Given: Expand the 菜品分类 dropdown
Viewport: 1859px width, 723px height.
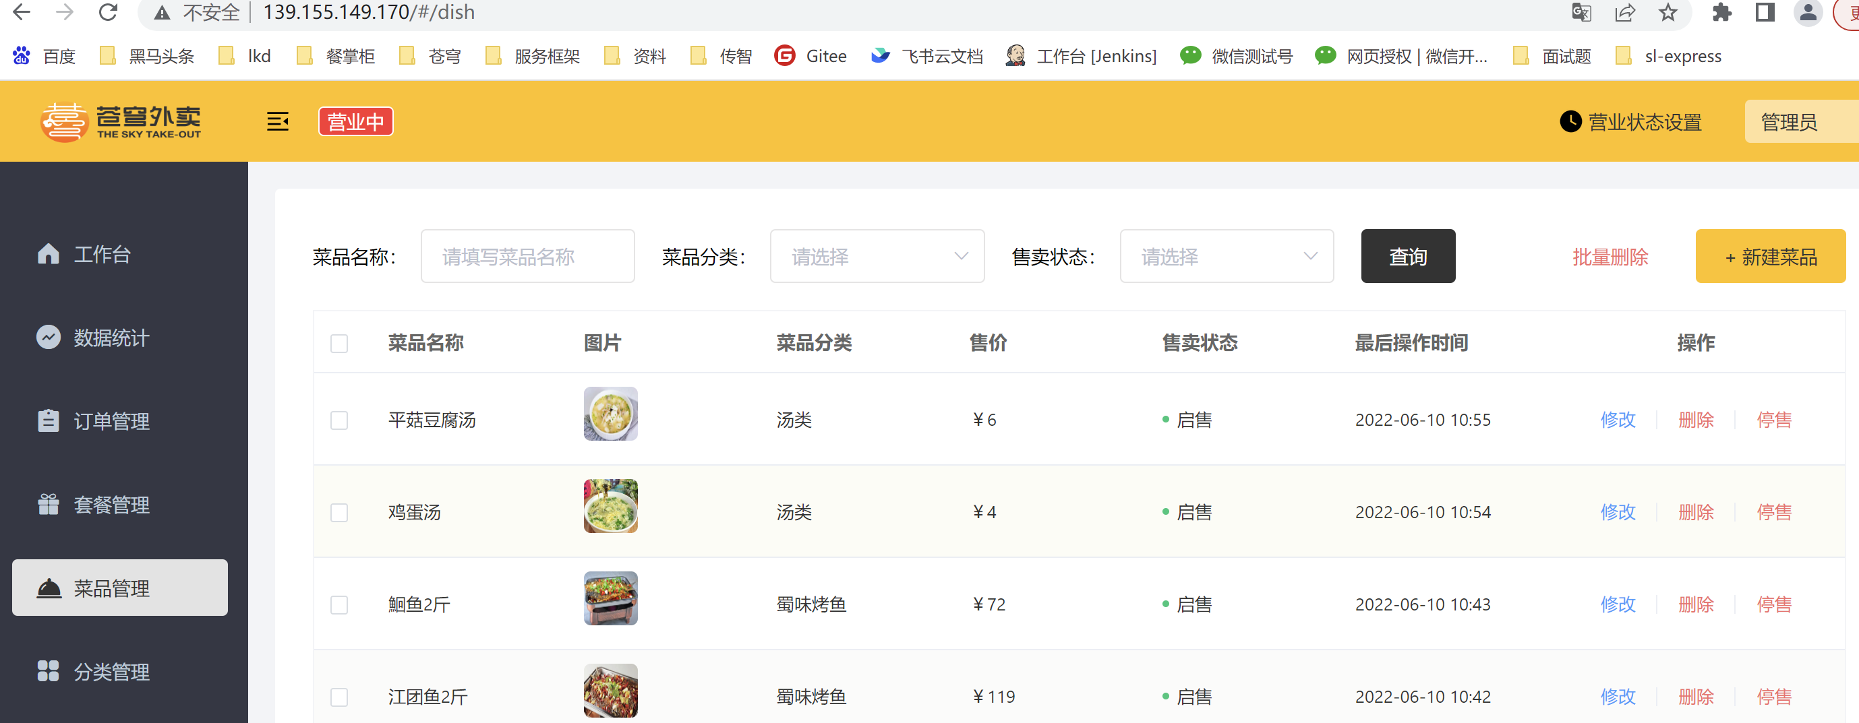Looking at the screenshot, I should (x=877, y=256).
